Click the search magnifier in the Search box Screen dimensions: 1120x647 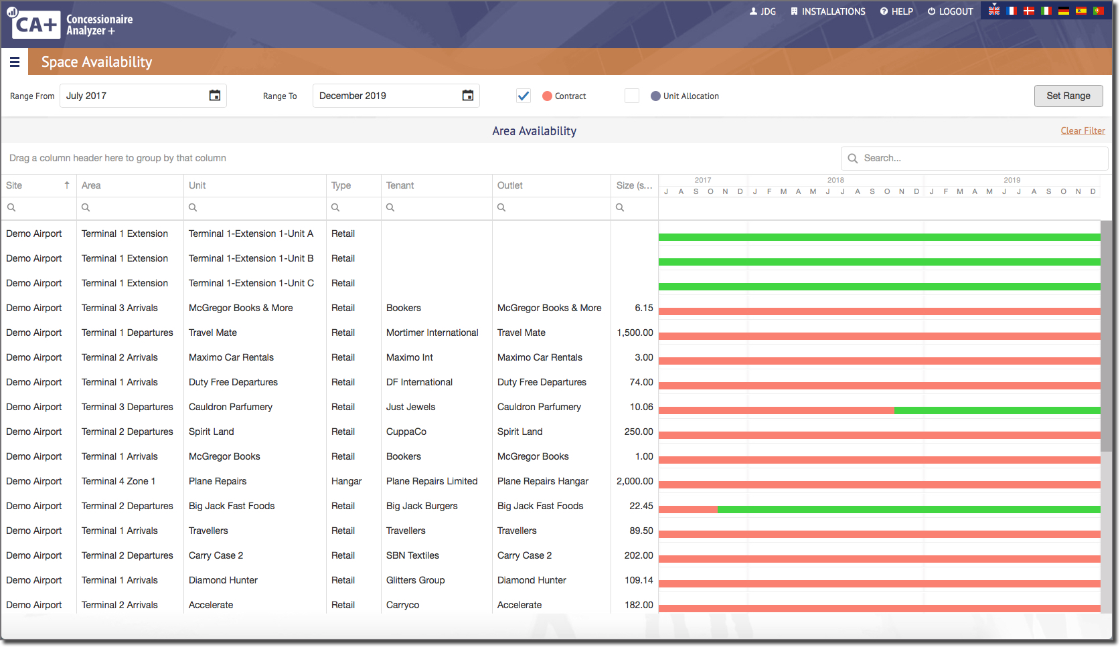pyautogui.click(x=852, y=158)
